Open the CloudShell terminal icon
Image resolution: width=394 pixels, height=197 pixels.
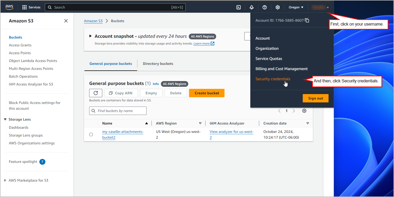(239, 7)
